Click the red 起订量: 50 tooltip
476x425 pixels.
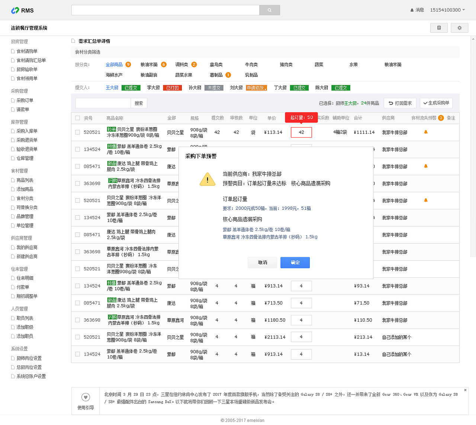(x=302, y=117)
